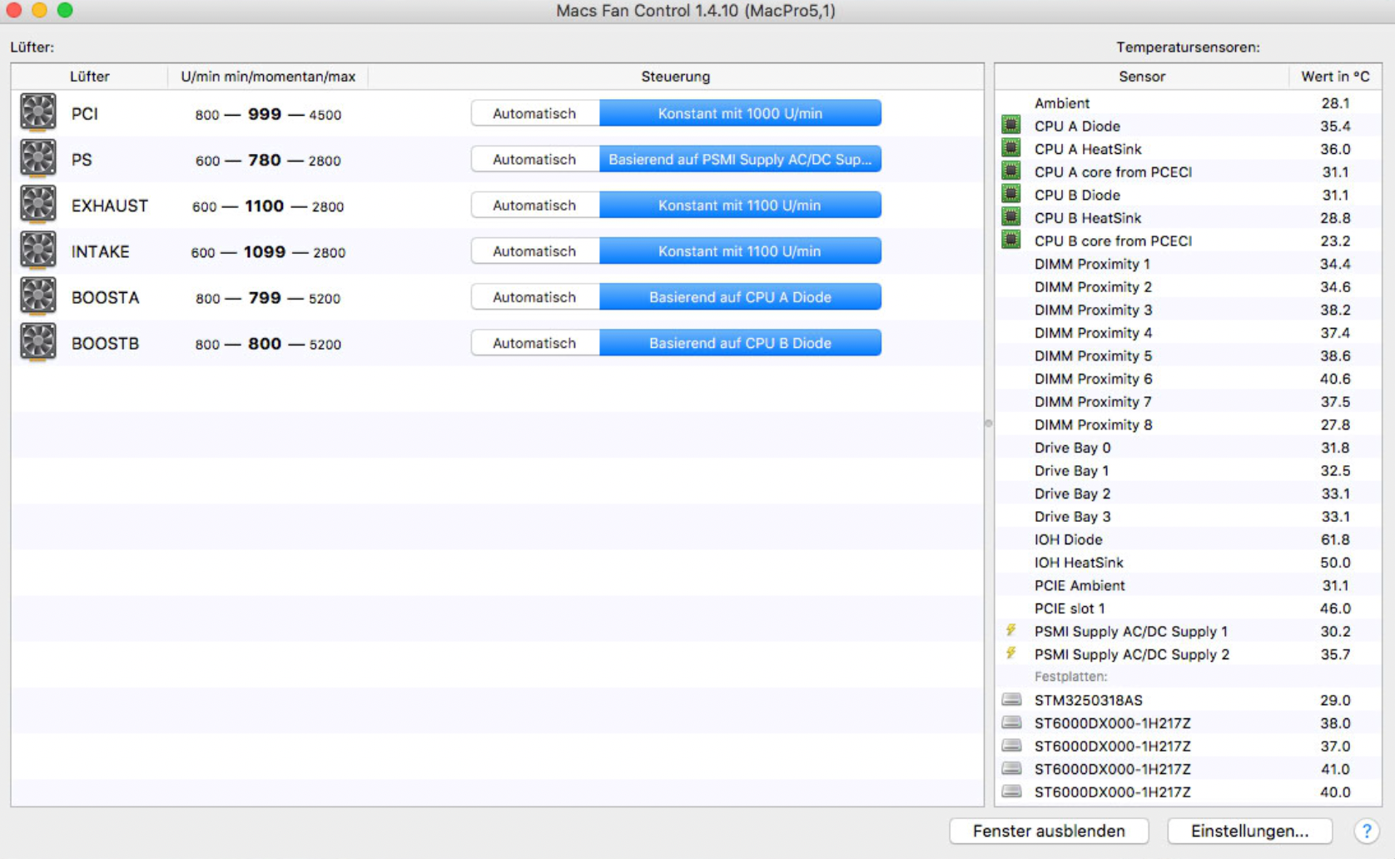Select the 'DIMM Proximity 1' sensor row
Viewport: 1395px width, 859px height.
[x=1189, y=263]
